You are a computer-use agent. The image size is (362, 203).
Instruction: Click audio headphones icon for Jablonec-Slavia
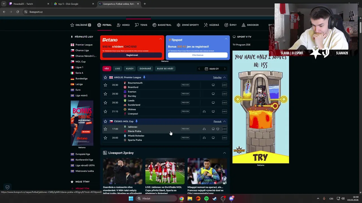[204, 129]
